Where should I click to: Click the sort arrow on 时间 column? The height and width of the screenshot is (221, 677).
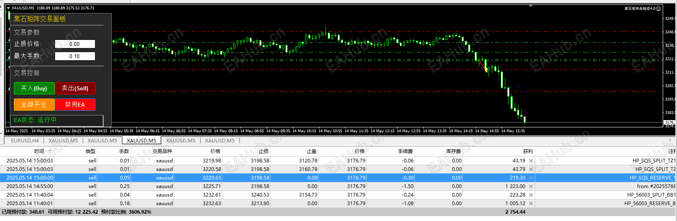(x=50, y=151)
